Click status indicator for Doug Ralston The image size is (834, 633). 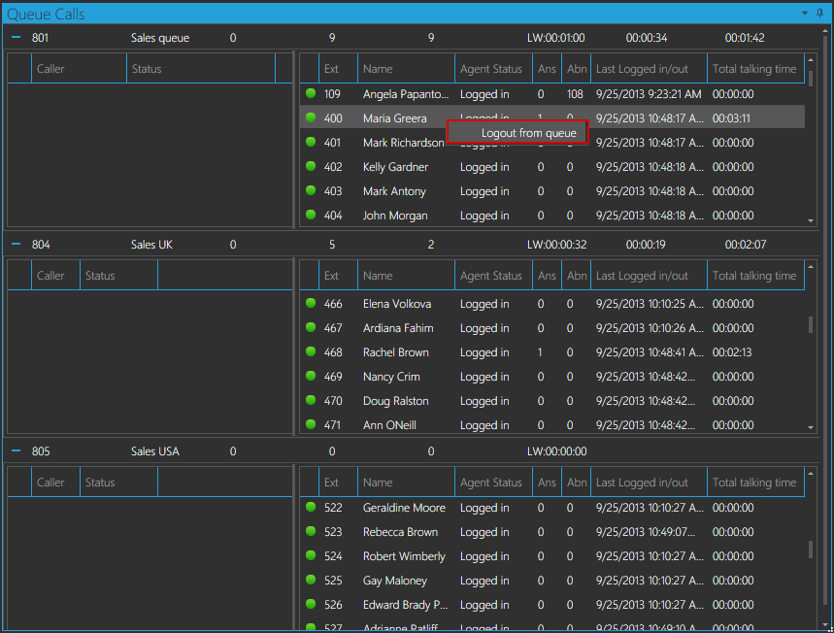click(x=311, y=400)
